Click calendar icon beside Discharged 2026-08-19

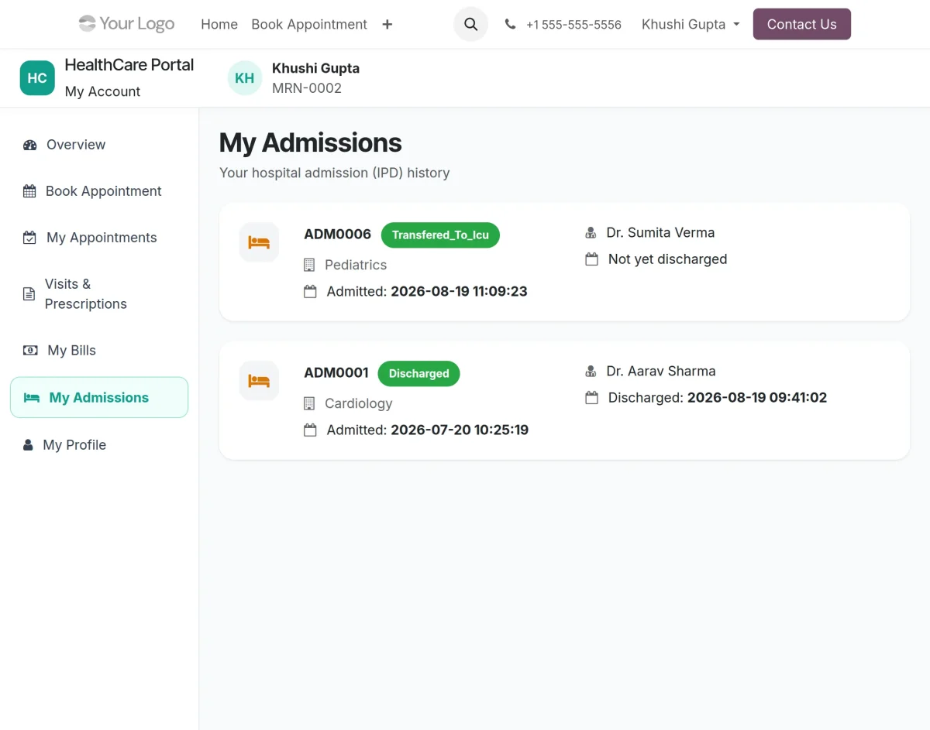coord(591,398)
